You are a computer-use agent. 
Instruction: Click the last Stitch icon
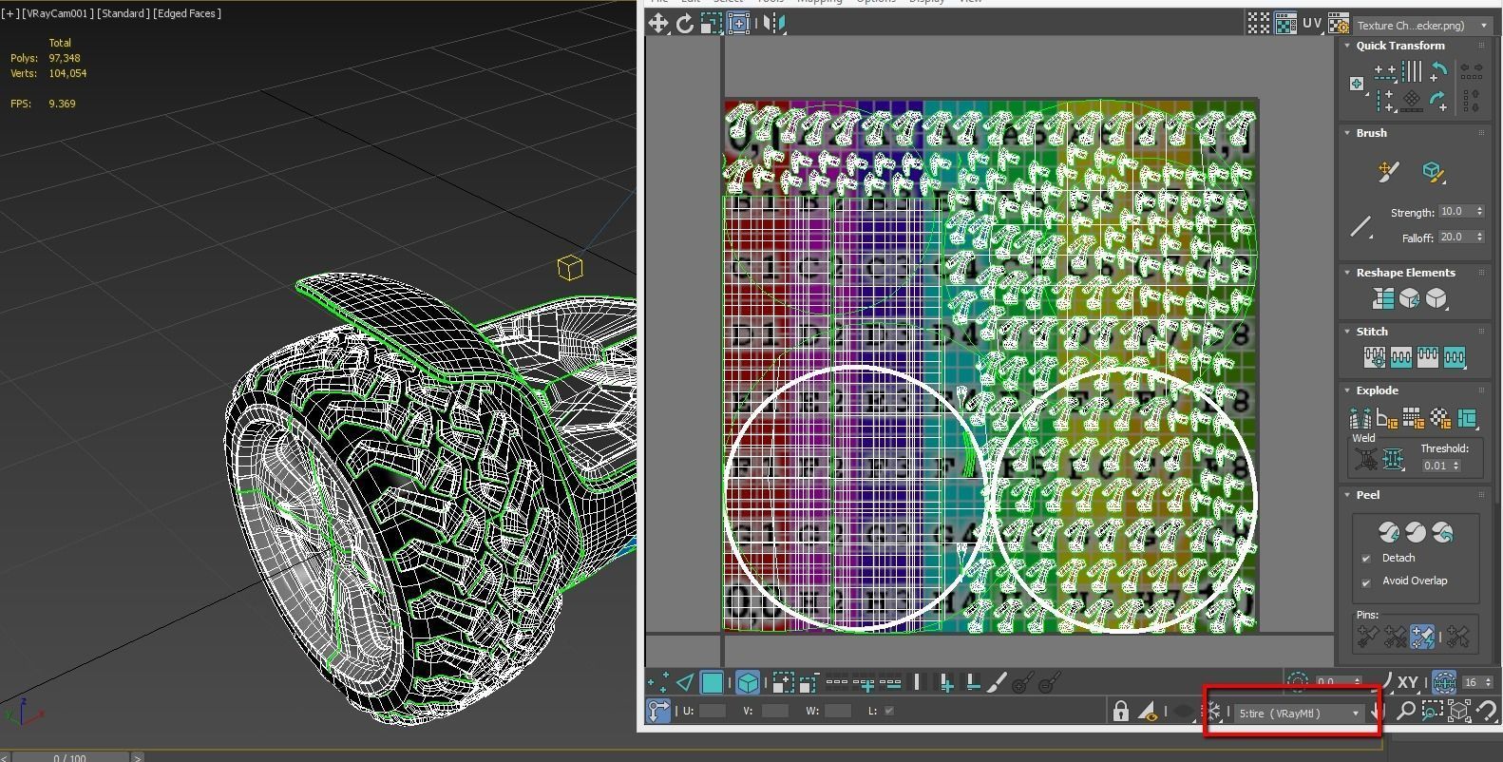point(1455,358)
